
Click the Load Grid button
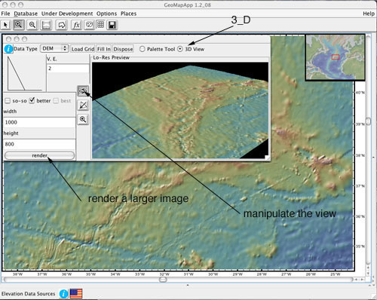(83, 49)
